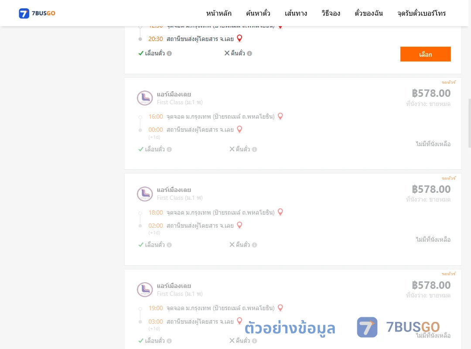Click รถทัวร์ tag on the 16:00 trip card

tap(449, 82)
